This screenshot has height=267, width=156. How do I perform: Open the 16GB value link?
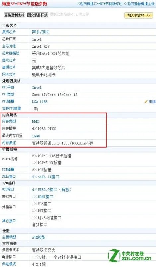[36, 136]
